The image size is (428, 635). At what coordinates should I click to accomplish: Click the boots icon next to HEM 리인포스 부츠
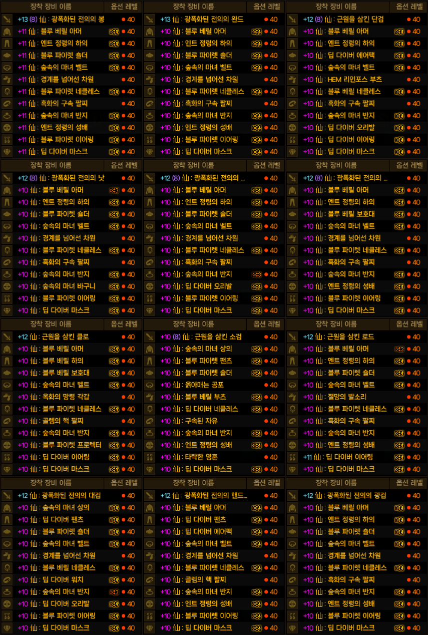[293, 80]
